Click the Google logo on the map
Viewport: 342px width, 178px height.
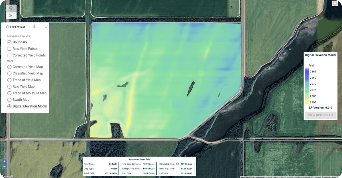[x=8, y=176]
